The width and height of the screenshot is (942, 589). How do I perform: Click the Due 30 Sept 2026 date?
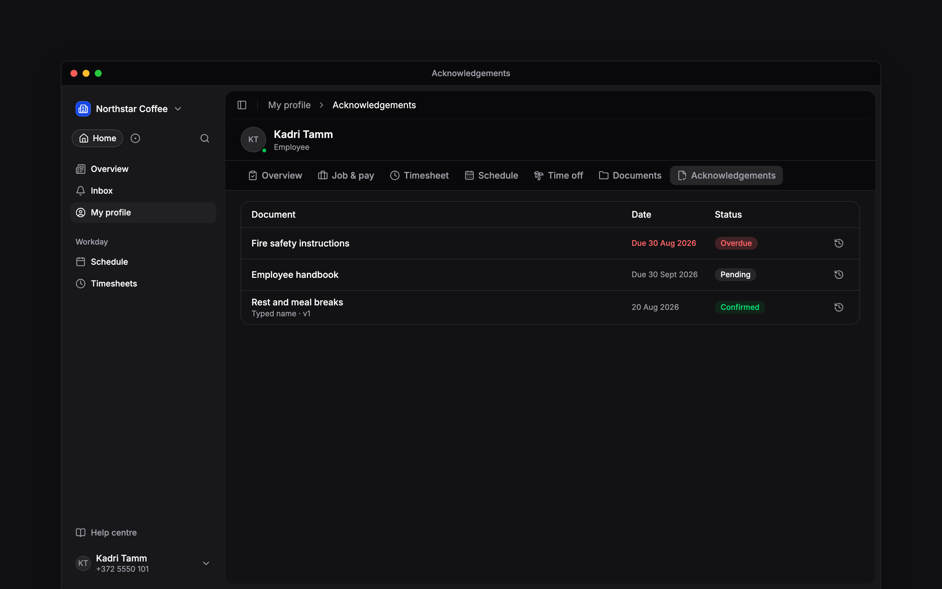(x=665, y=275)
